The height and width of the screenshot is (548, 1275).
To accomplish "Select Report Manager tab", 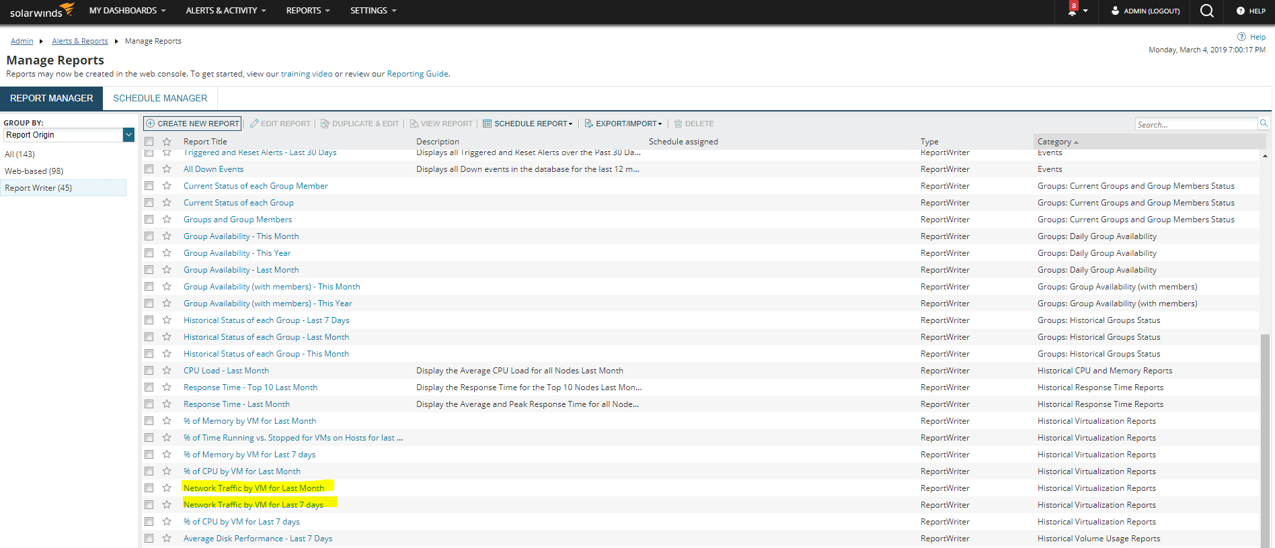I will click(51, 98).
